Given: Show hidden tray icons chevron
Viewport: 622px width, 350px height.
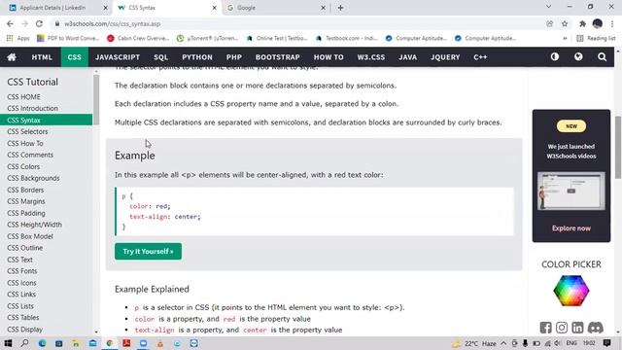Looking at the screenshot, I should pos(503,343).
